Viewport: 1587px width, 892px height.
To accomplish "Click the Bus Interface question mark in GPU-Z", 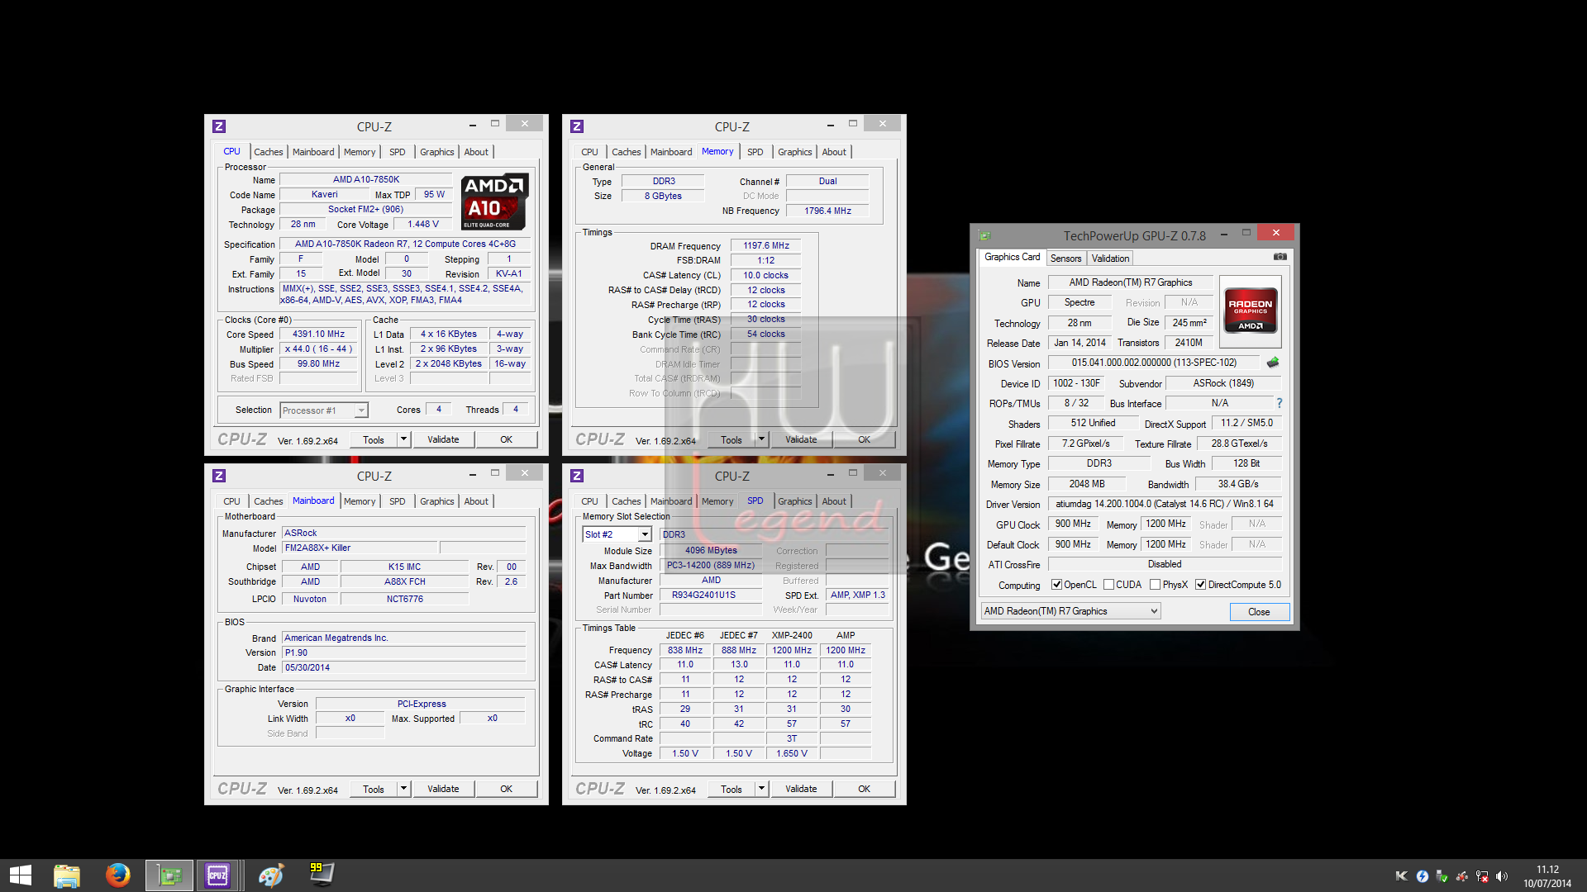I will 1280,403.
